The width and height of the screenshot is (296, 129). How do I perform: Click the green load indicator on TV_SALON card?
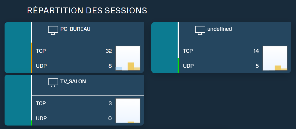pyautogui.click(x=32, y=123)
